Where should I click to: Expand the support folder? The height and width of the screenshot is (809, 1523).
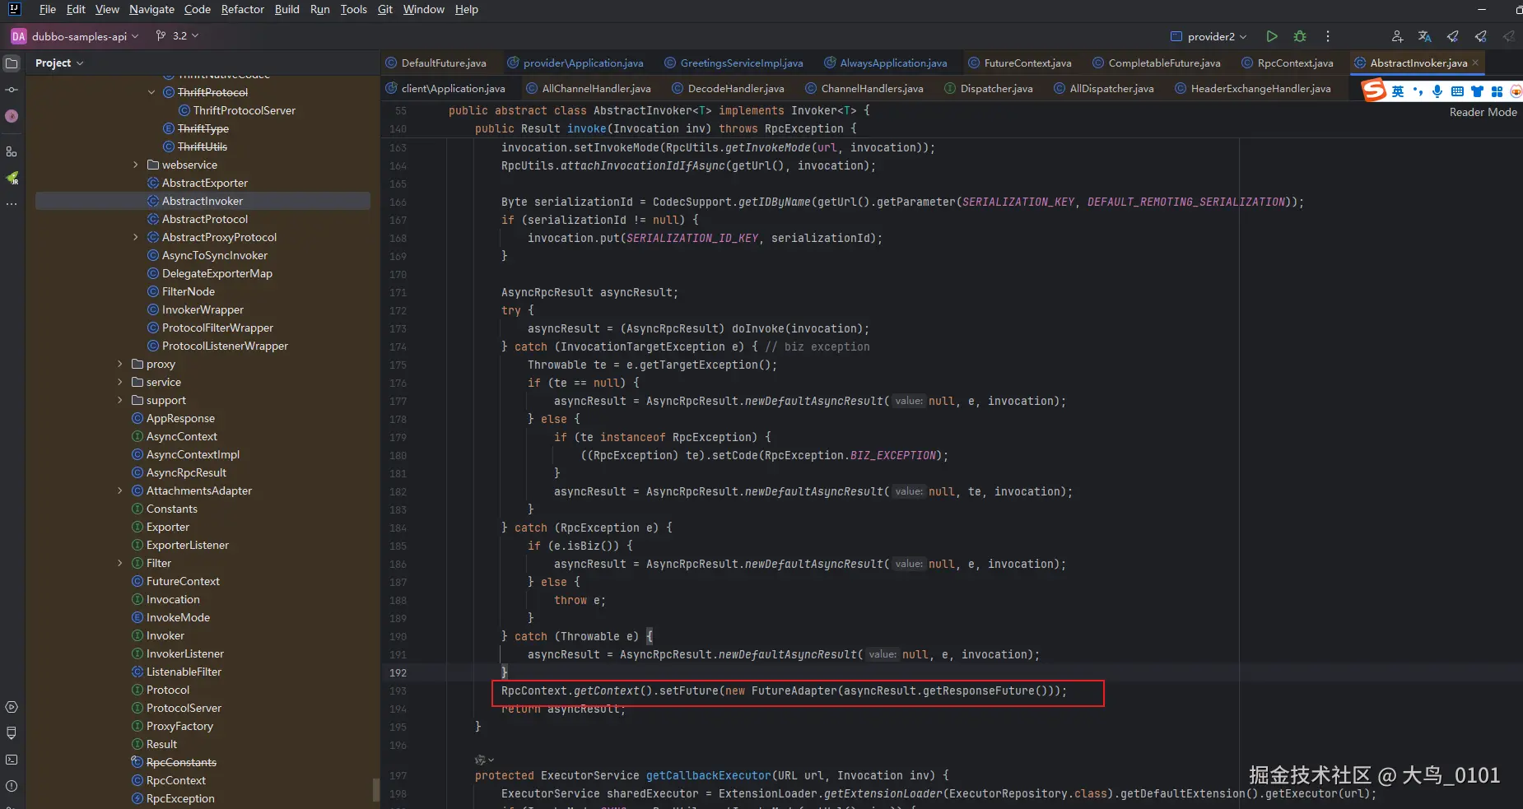tap(120, 400)
